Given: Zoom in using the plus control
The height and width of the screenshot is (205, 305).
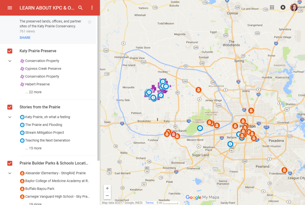Looking at the screenshot, I should tap(107, 188).
